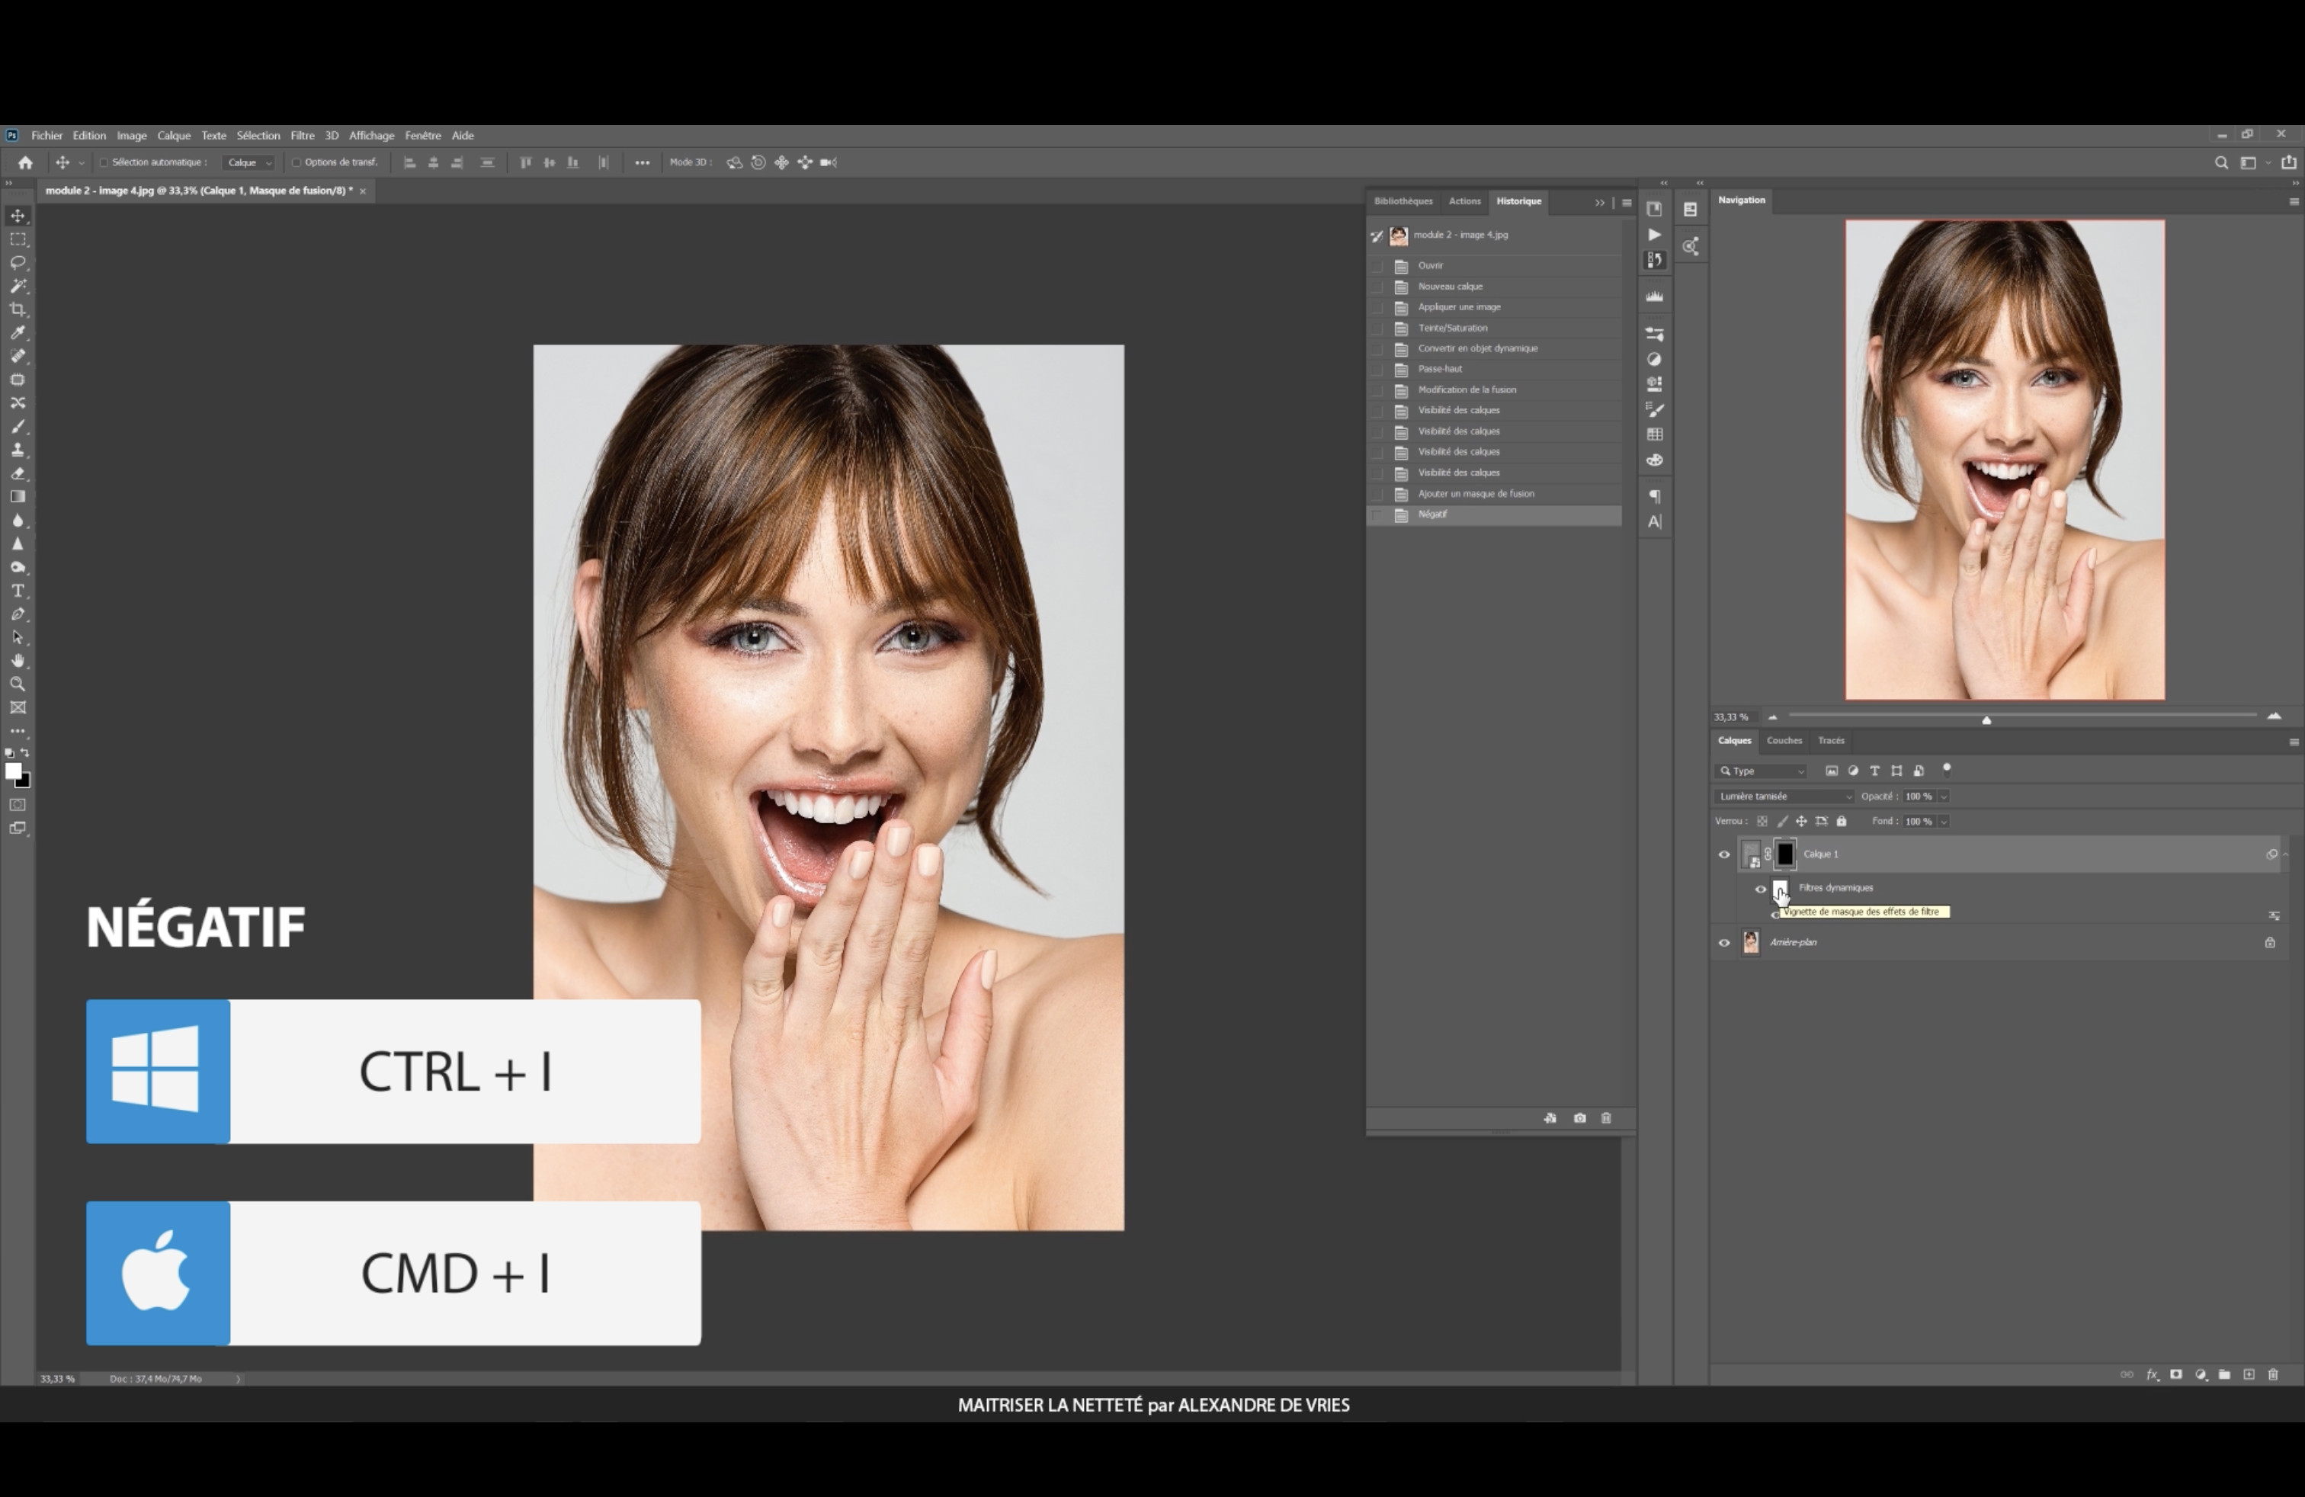Select the Hand tool
Viewport: 2305px width, 1497px height.
[18, 662]
